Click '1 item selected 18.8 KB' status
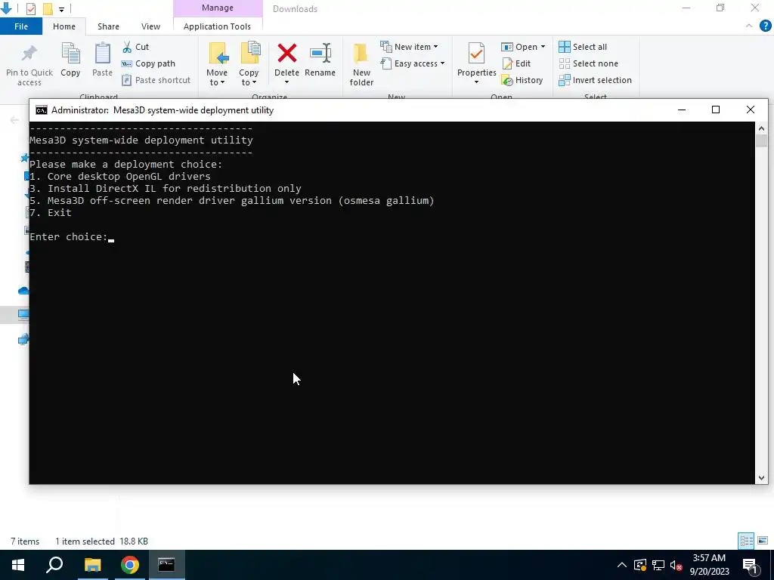 coord(101,541)
